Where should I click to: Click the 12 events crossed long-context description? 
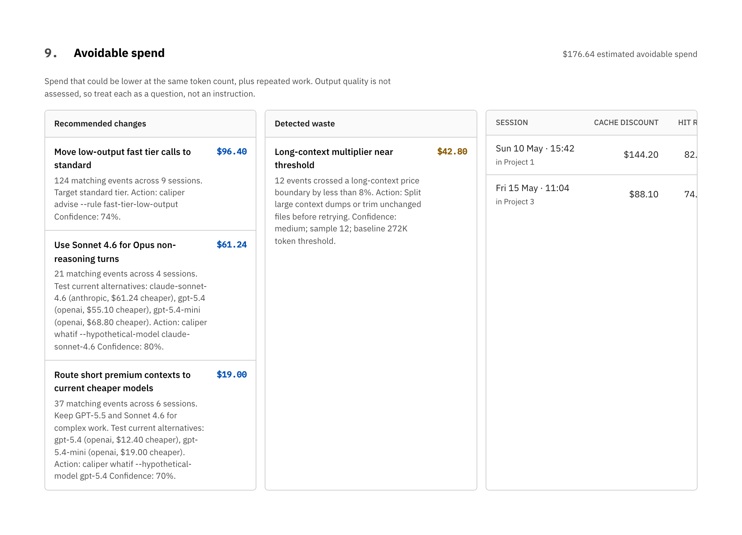point(348,211)
